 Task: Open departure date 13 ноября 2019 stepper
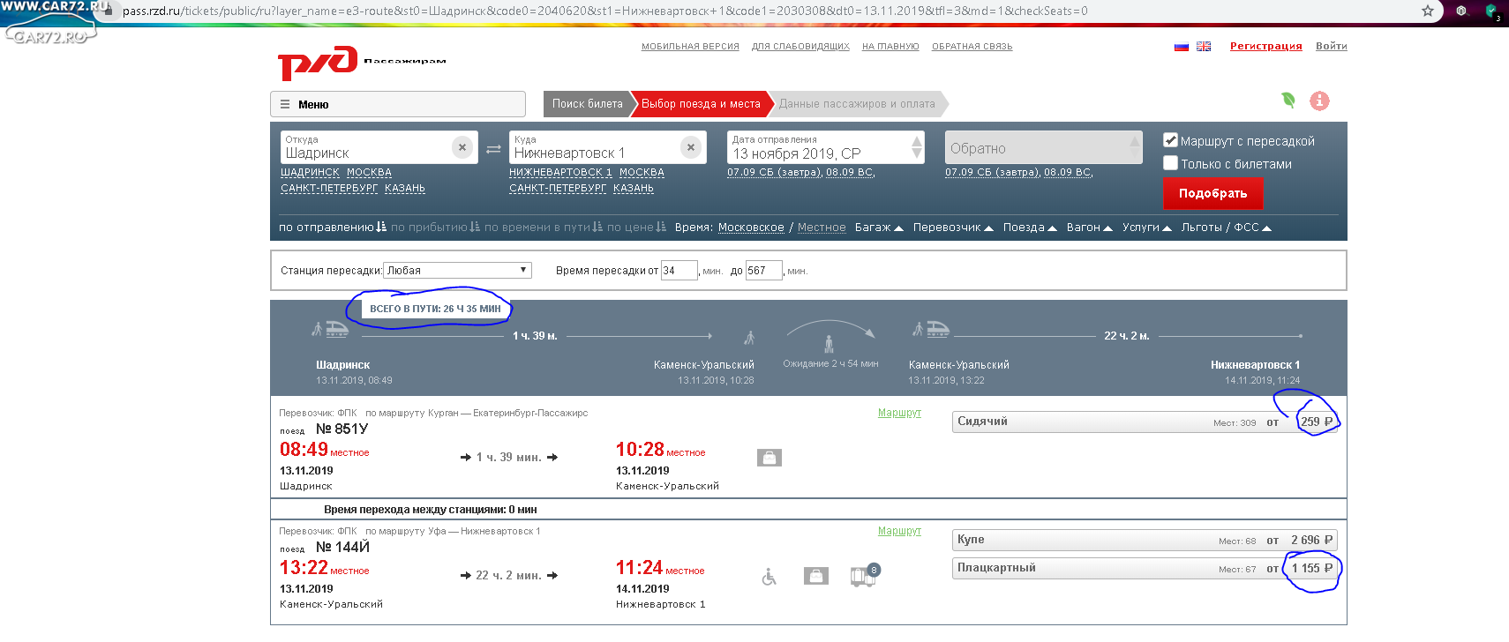[x=917, y=147]
